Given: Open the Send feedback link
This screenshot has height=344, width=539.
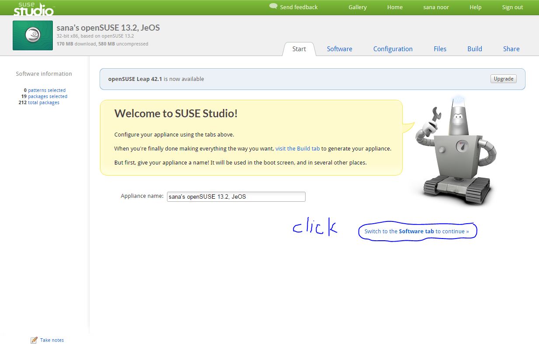Looking at the screenshot, I should 299,7.
